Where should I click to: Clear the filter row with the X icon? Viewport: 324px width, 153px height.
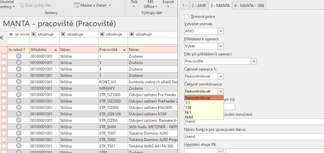tap(2, 37)
